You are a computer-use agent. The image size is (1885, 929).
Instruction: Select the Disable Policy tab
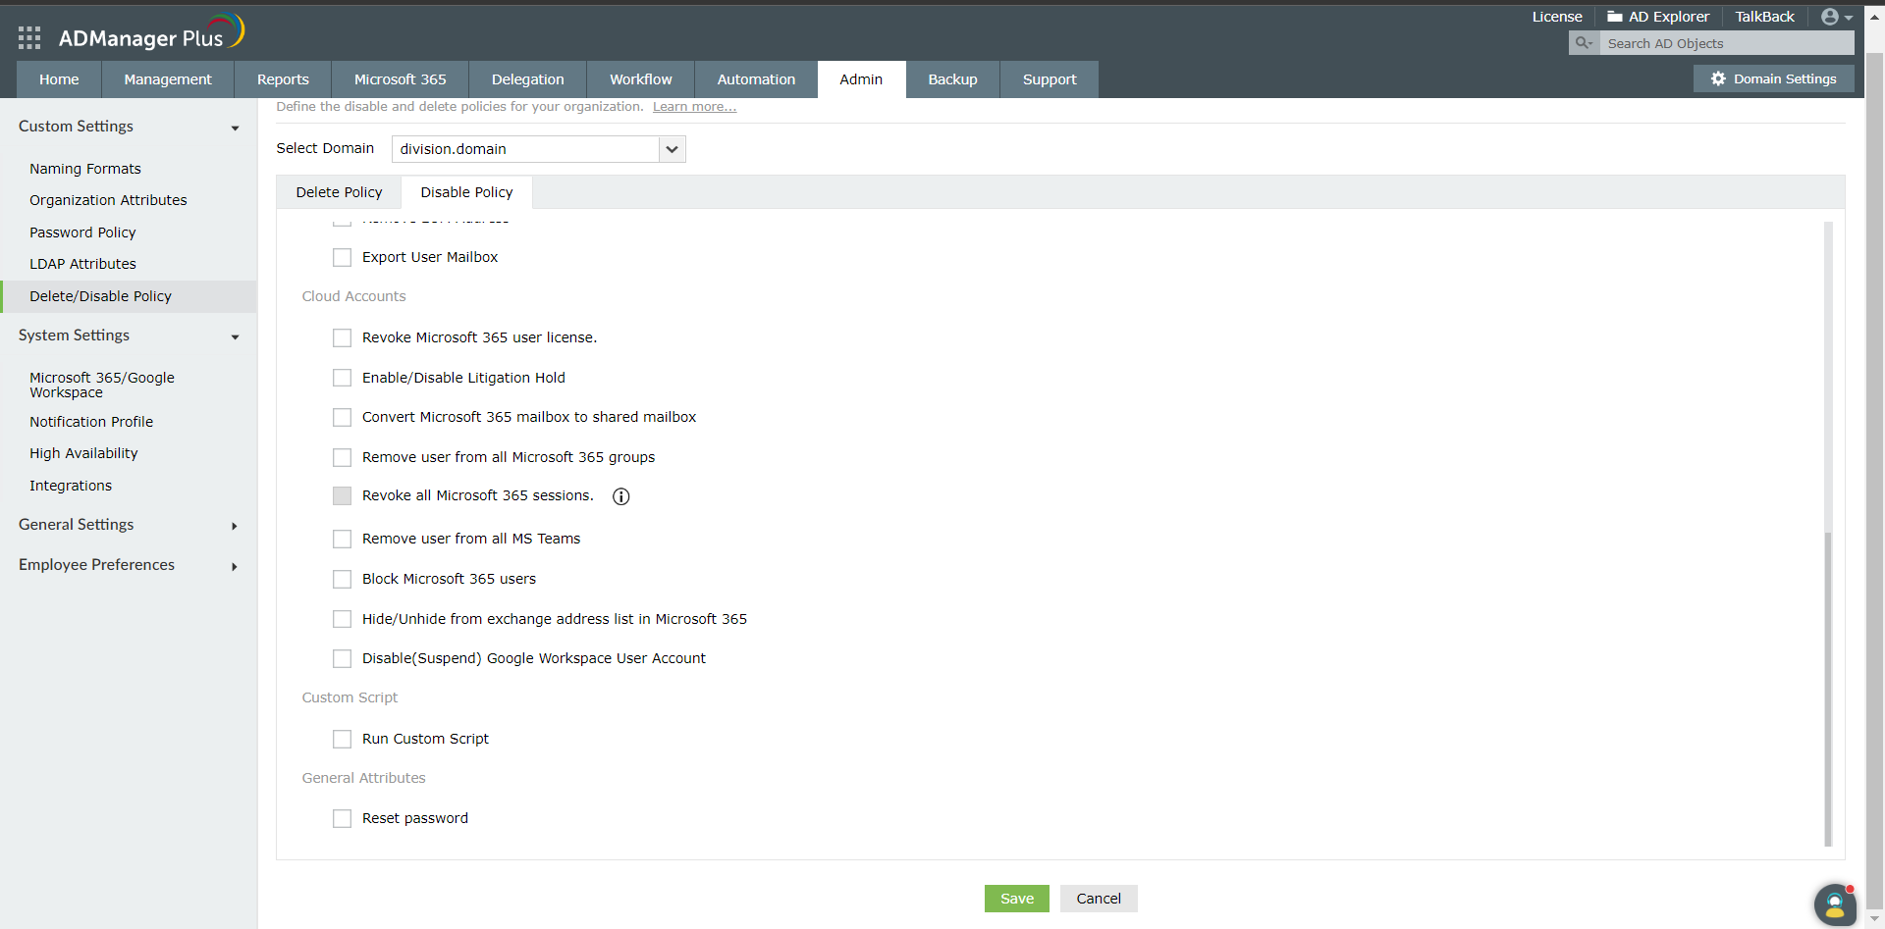[x=467, y=192]
